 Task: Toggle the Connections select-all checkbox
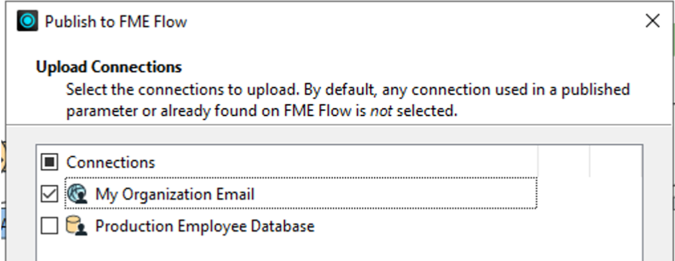point(50,162)
